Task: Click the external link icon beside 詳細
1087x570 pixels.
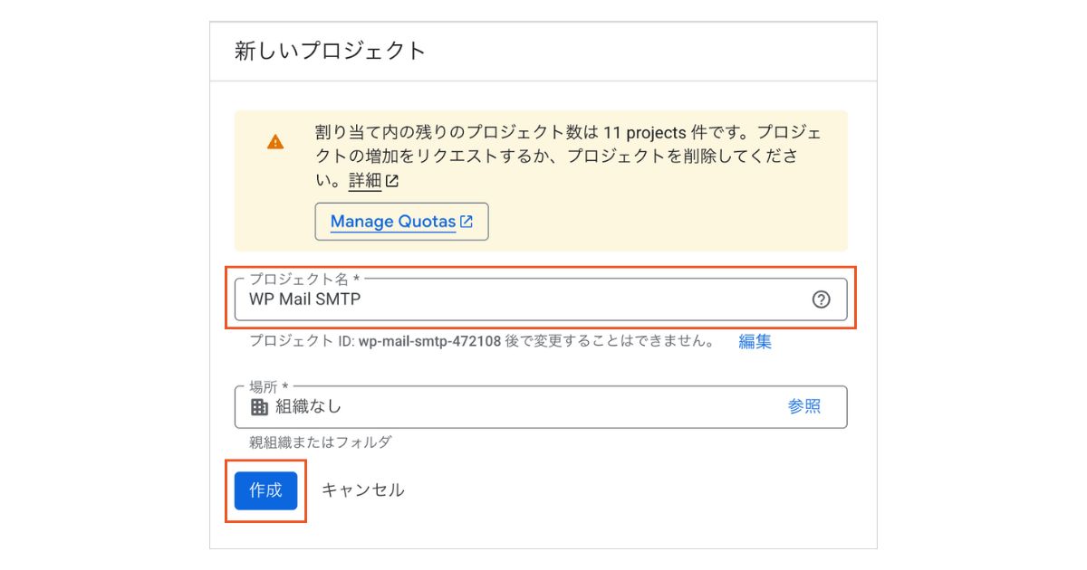Action: click(x=392, y=181)
